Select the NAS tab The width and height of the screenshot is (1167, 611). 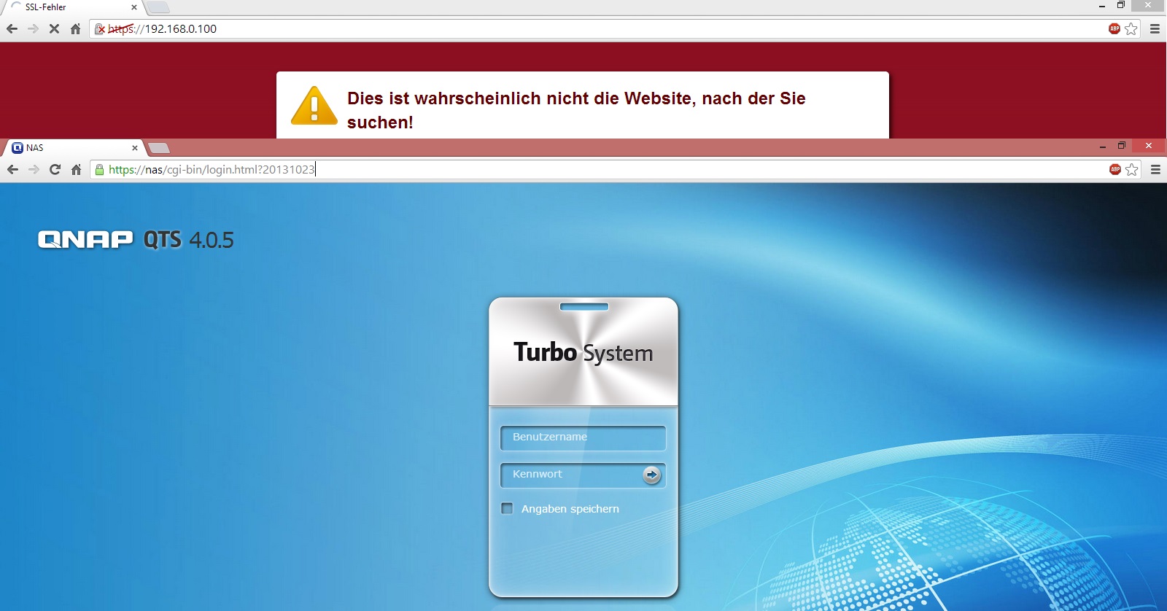(x=73, y=148)
